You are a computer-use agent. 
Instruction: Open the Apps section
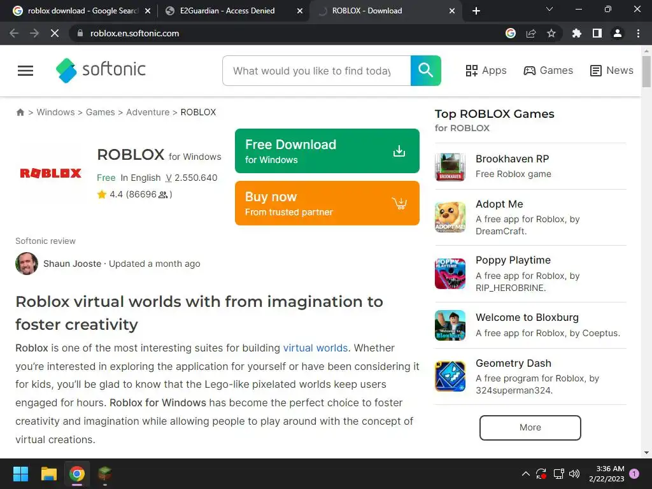click(x=486, y=71)
